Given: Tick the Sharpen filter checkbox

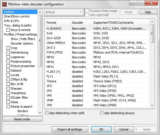Looking at the screenshot, I should coord(8,88).
